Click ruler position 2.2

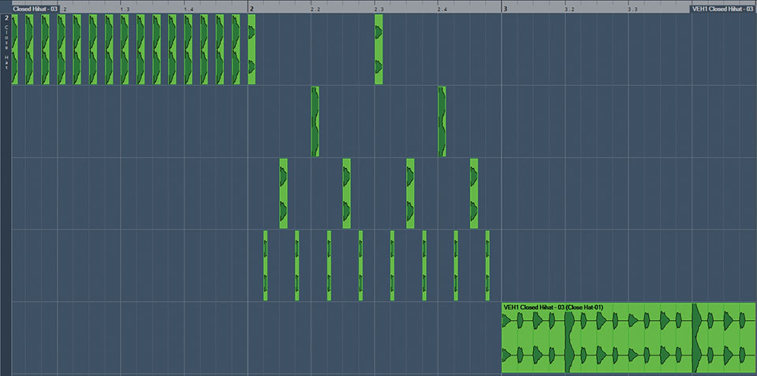pyautogui.click(x=315, y=9)
